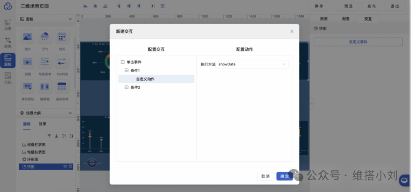Click the align right toolbar icon
411x192 pixels.
click(105, 6)
